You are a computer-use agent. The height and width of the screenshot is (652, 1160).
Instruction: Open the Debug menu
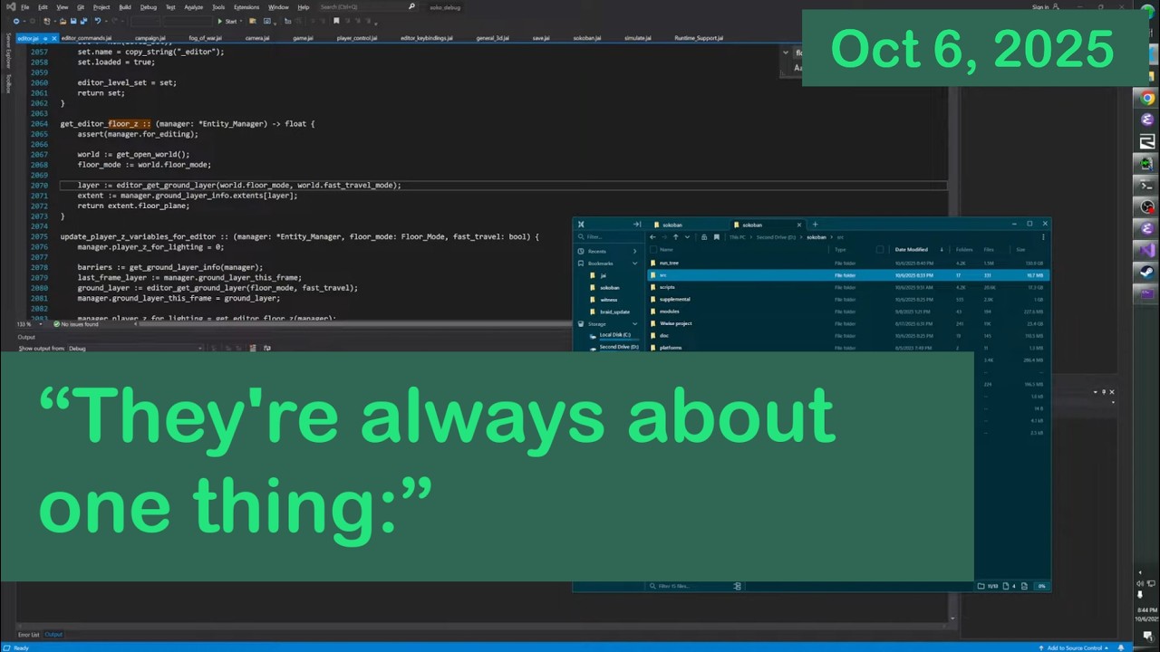click(x=148, y=7)
